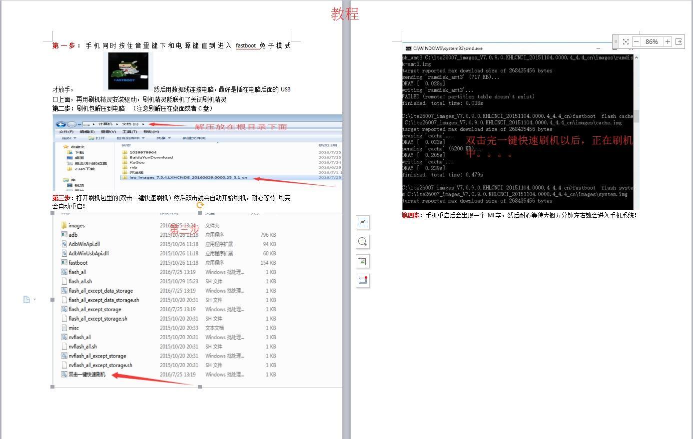Image resolution: width=693 pixels, height=439 pixels.
Task: Click the underlined word fastboot in step one
Action: pyautogui.click(x=246, y=45)
